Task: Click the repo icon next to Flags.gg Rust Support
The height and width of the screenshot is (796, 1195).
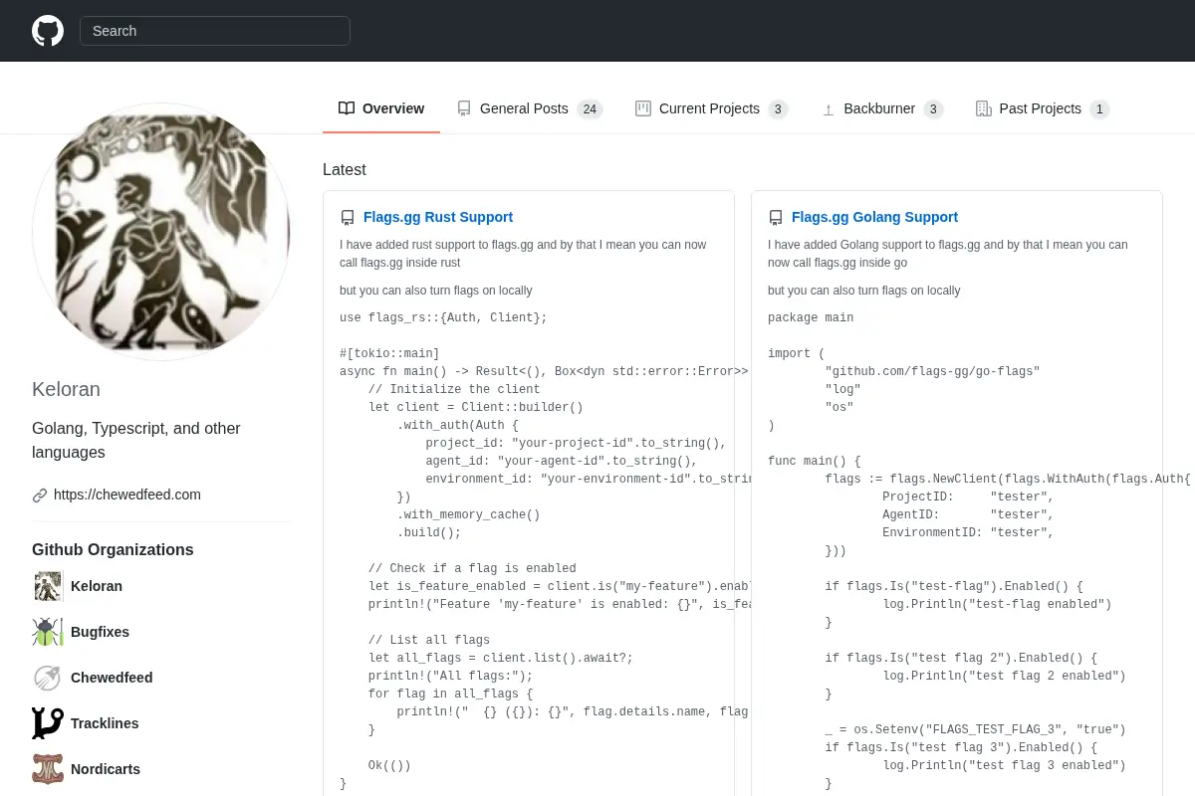Action: pos(348,218)
